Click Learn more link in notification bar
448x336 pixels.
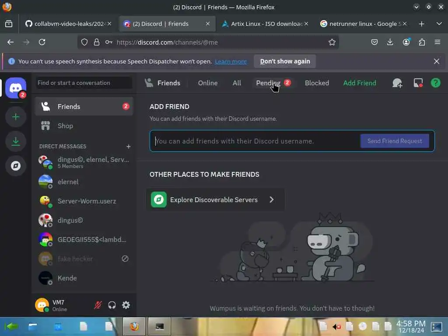[231, 61]
